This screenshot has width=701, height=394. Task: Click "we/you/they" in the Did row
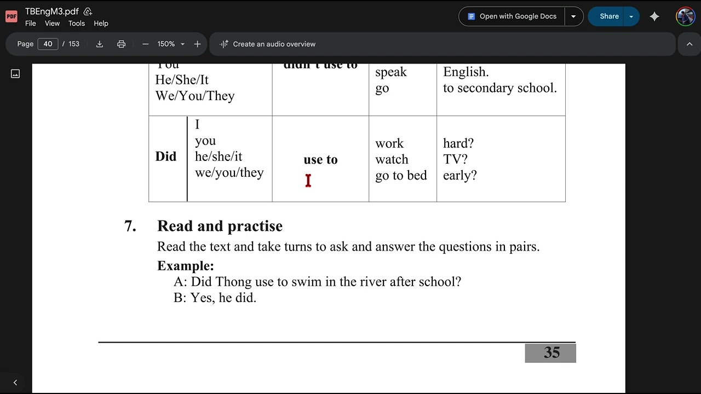click(x=229, y=173)
